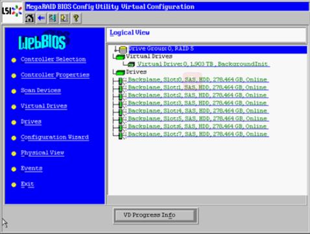Image resolution: width=310 pixels, height=234 pixels.
Task: Click the Logical View heading
Action: (x=130, y=32)
